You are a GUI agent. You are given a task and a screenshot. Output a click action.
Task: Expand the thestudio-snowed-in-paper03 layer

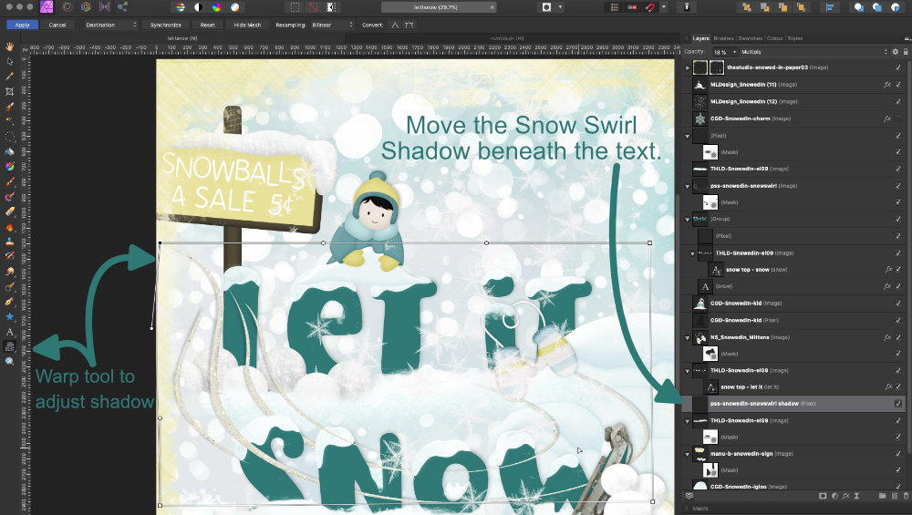688,68
